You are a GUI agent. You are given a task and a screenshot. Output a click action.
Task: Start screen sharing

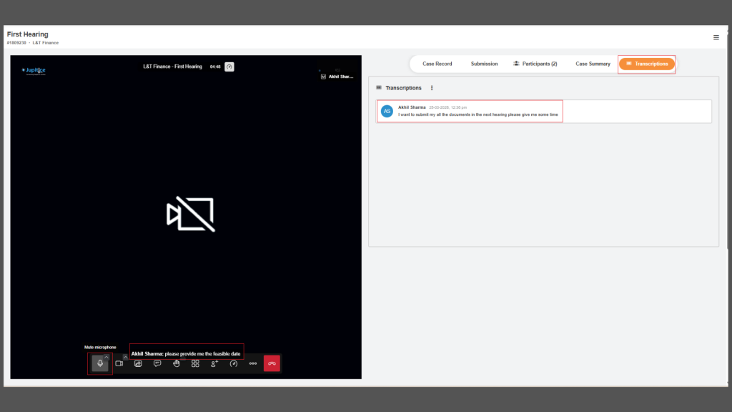138,363
